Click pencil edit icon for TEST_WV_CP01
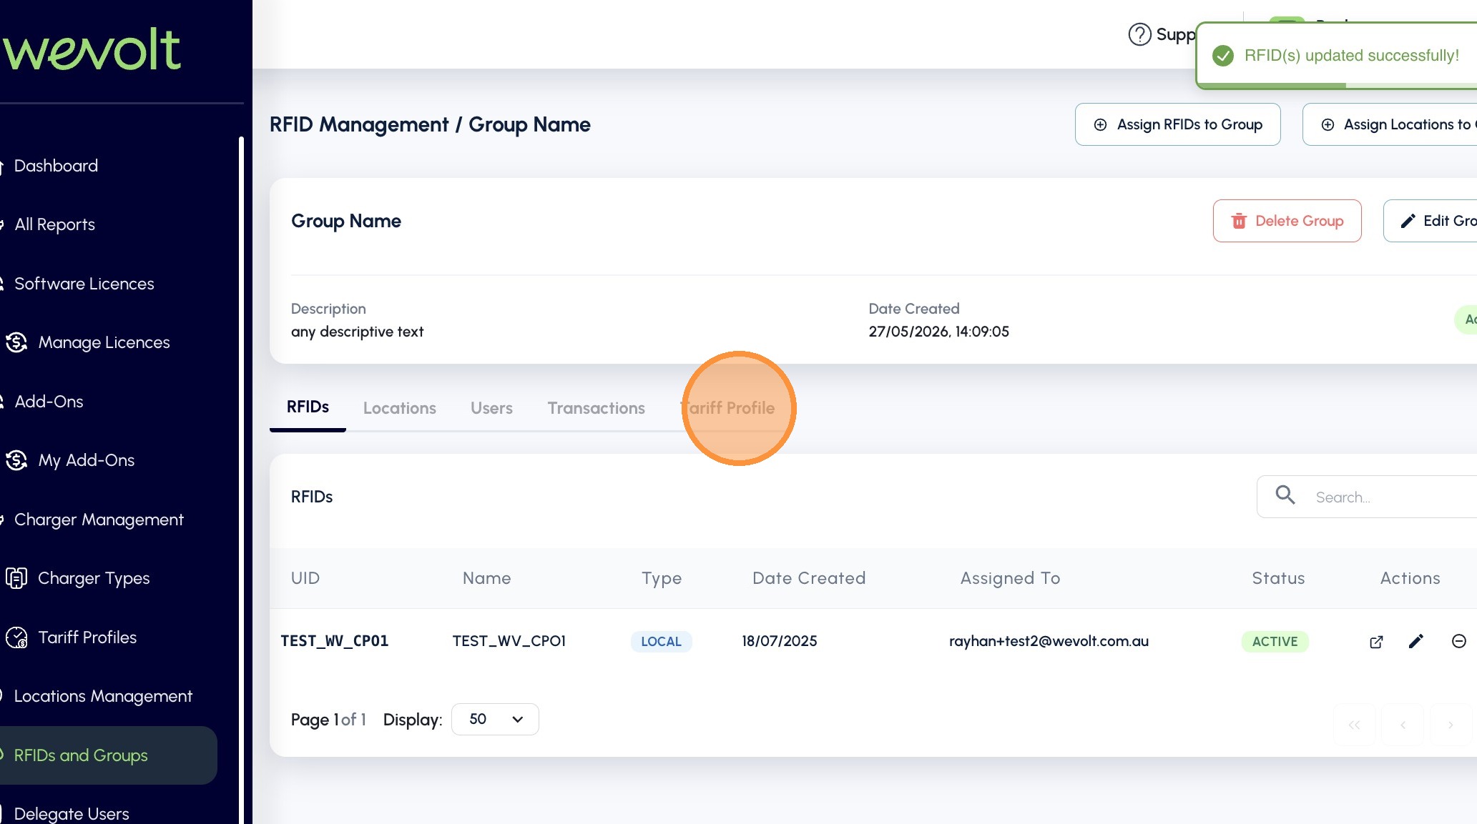Screen dimensions: 1477x824 [x=1416, y=641]
